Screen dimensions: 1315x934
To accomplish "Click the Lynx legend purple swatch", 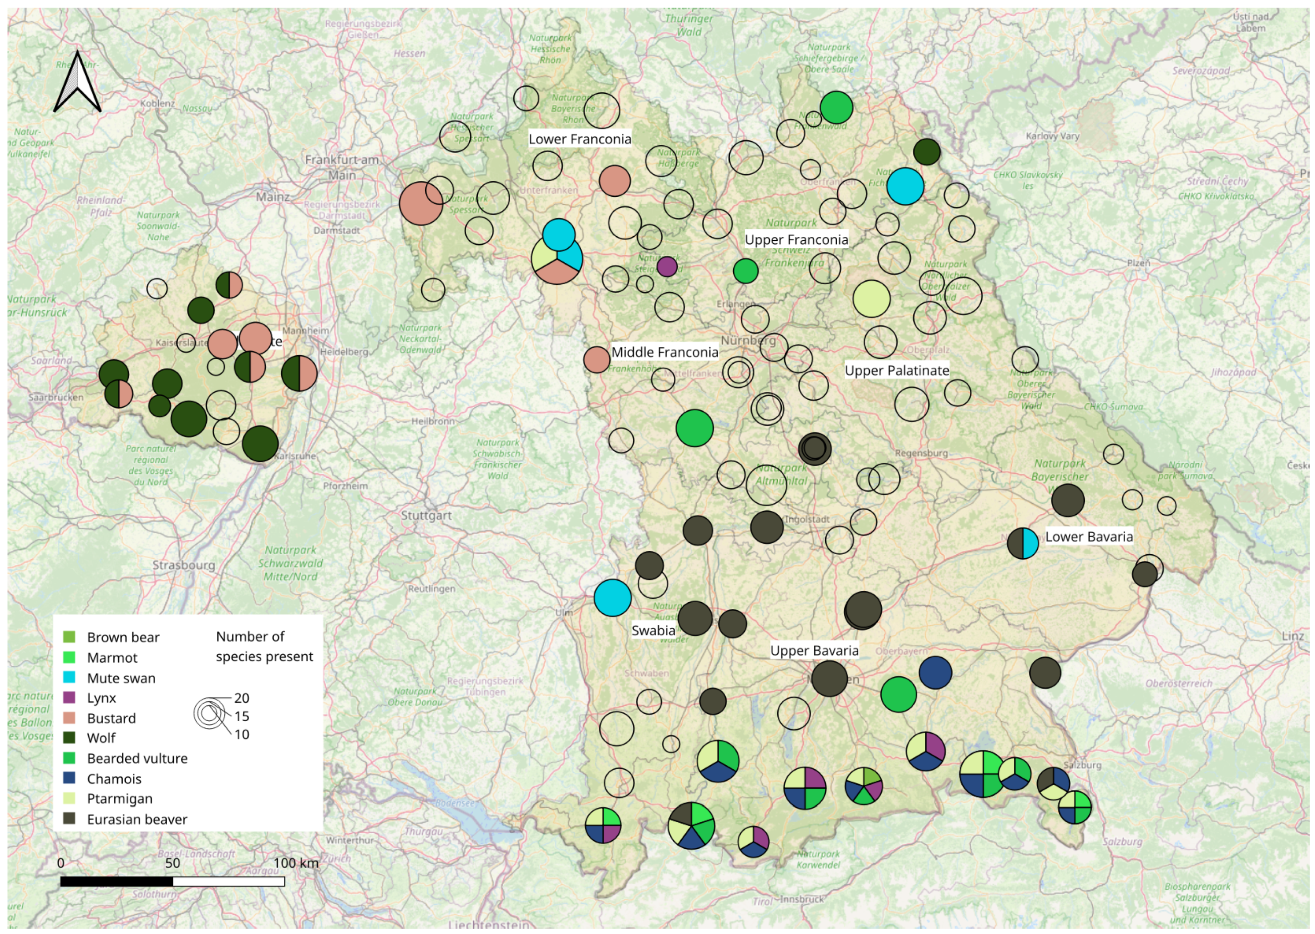I will click(69, 698).
